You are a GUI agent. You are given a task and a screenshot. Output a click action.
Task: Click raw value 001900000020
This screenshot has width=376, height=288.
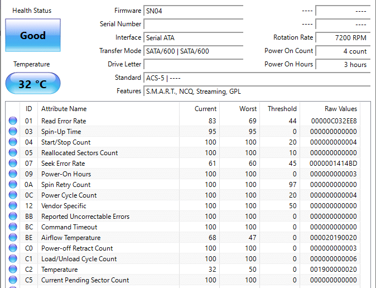pyautogui.click(x=333, y=270)
